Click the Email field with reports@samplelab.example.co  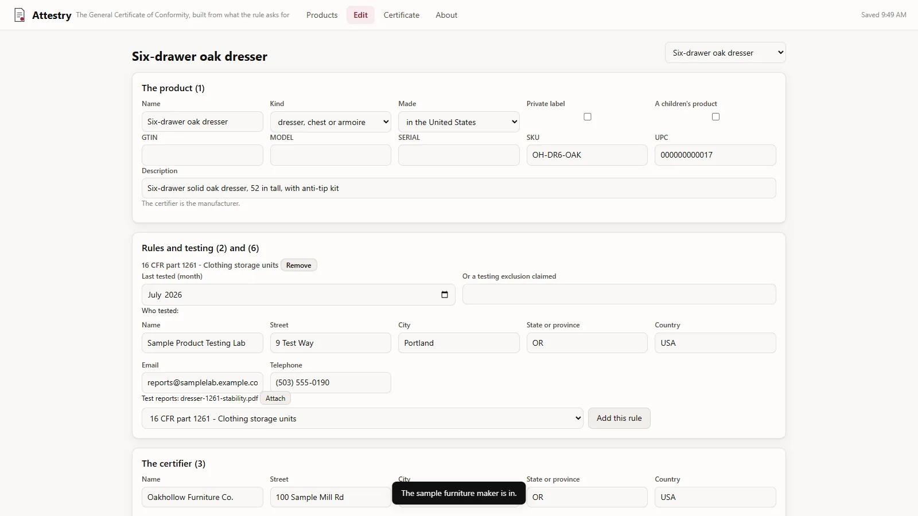[203, 382]
